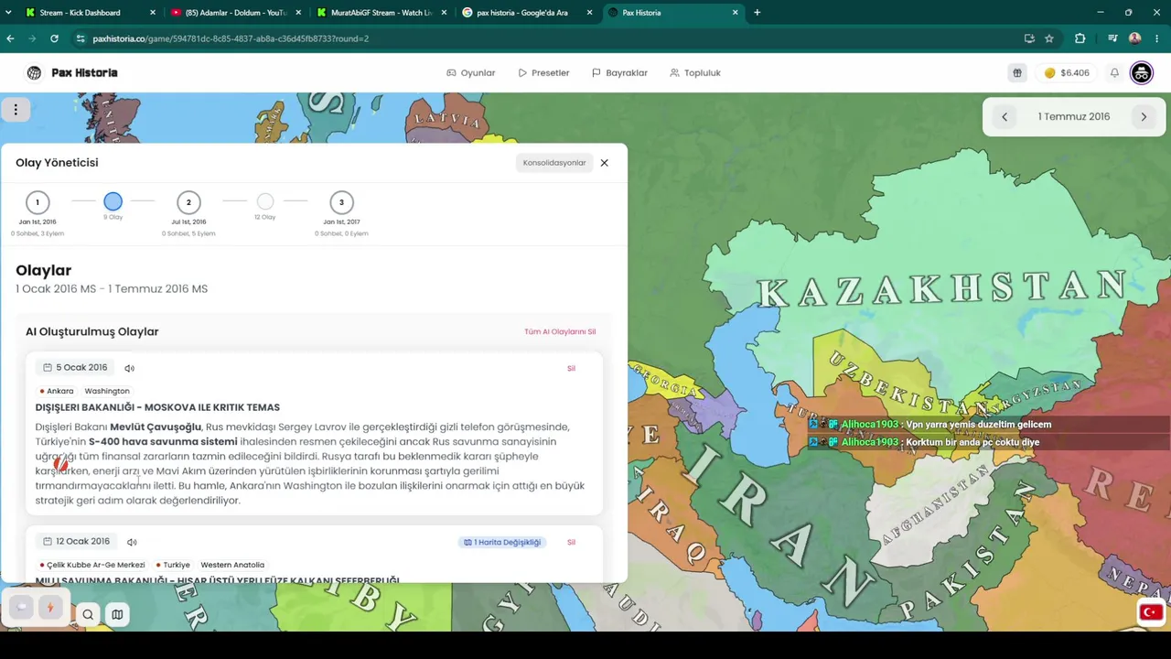Select the Washington location tag
The height and width of the screenshot is (659, 1171).
click(107, 391)
